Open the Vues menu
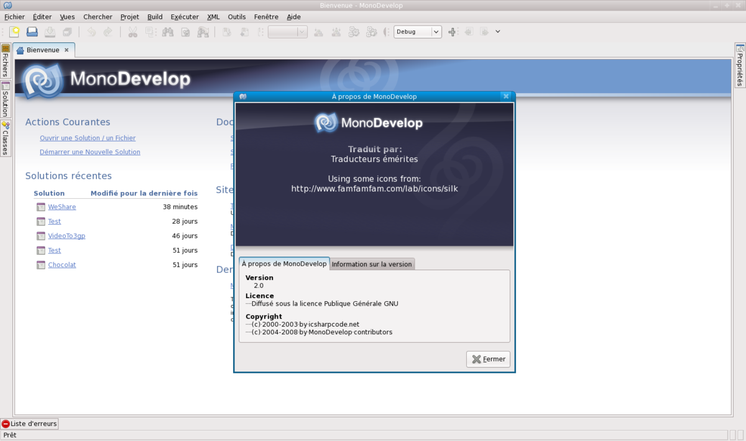This screenshot has width=746, height=441. click(x=67, y=17)
